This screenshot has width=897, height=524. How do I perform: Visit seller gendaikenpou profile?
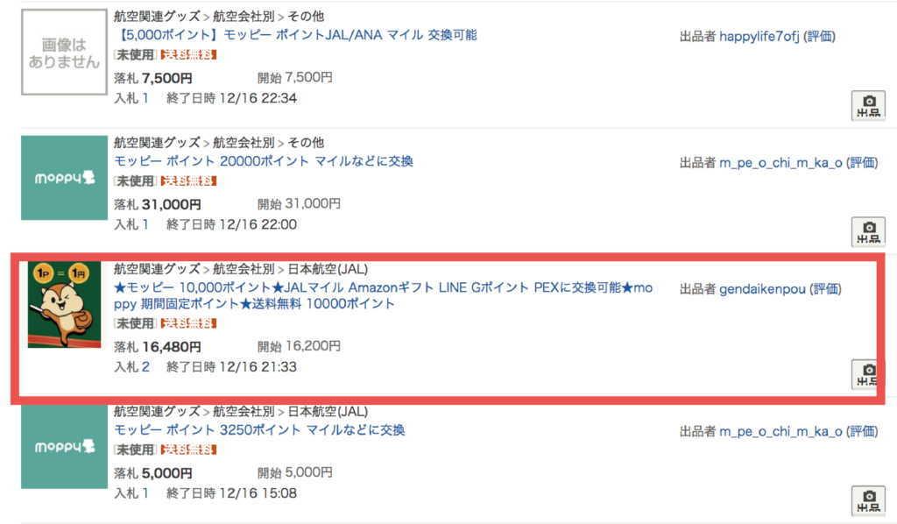pyautogui.click(x=762, y=289)
